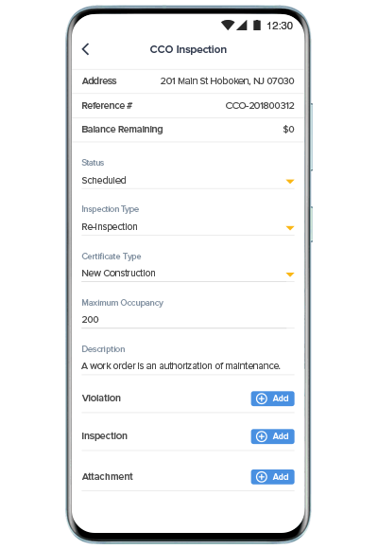378x549 pixels.
Task: Tap the Wi-Fi signal icon in status bar
Action: pyautogui.click(x=228, y=26)
